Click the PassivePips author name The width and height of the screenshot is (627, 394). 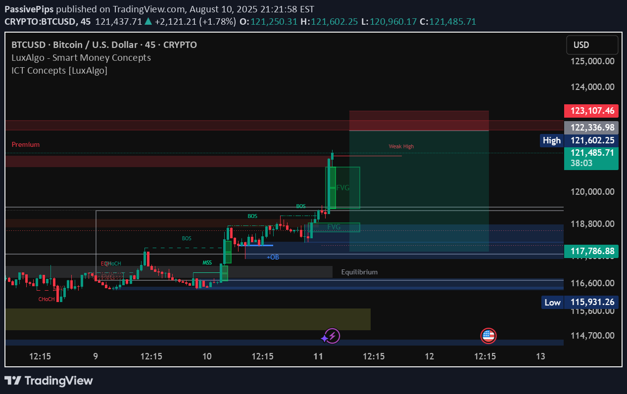(29, 9)
